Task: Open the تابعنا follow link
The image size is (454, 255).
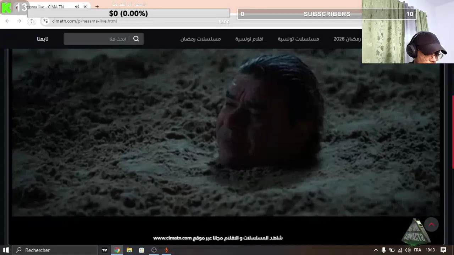Action: click(43, 39)
